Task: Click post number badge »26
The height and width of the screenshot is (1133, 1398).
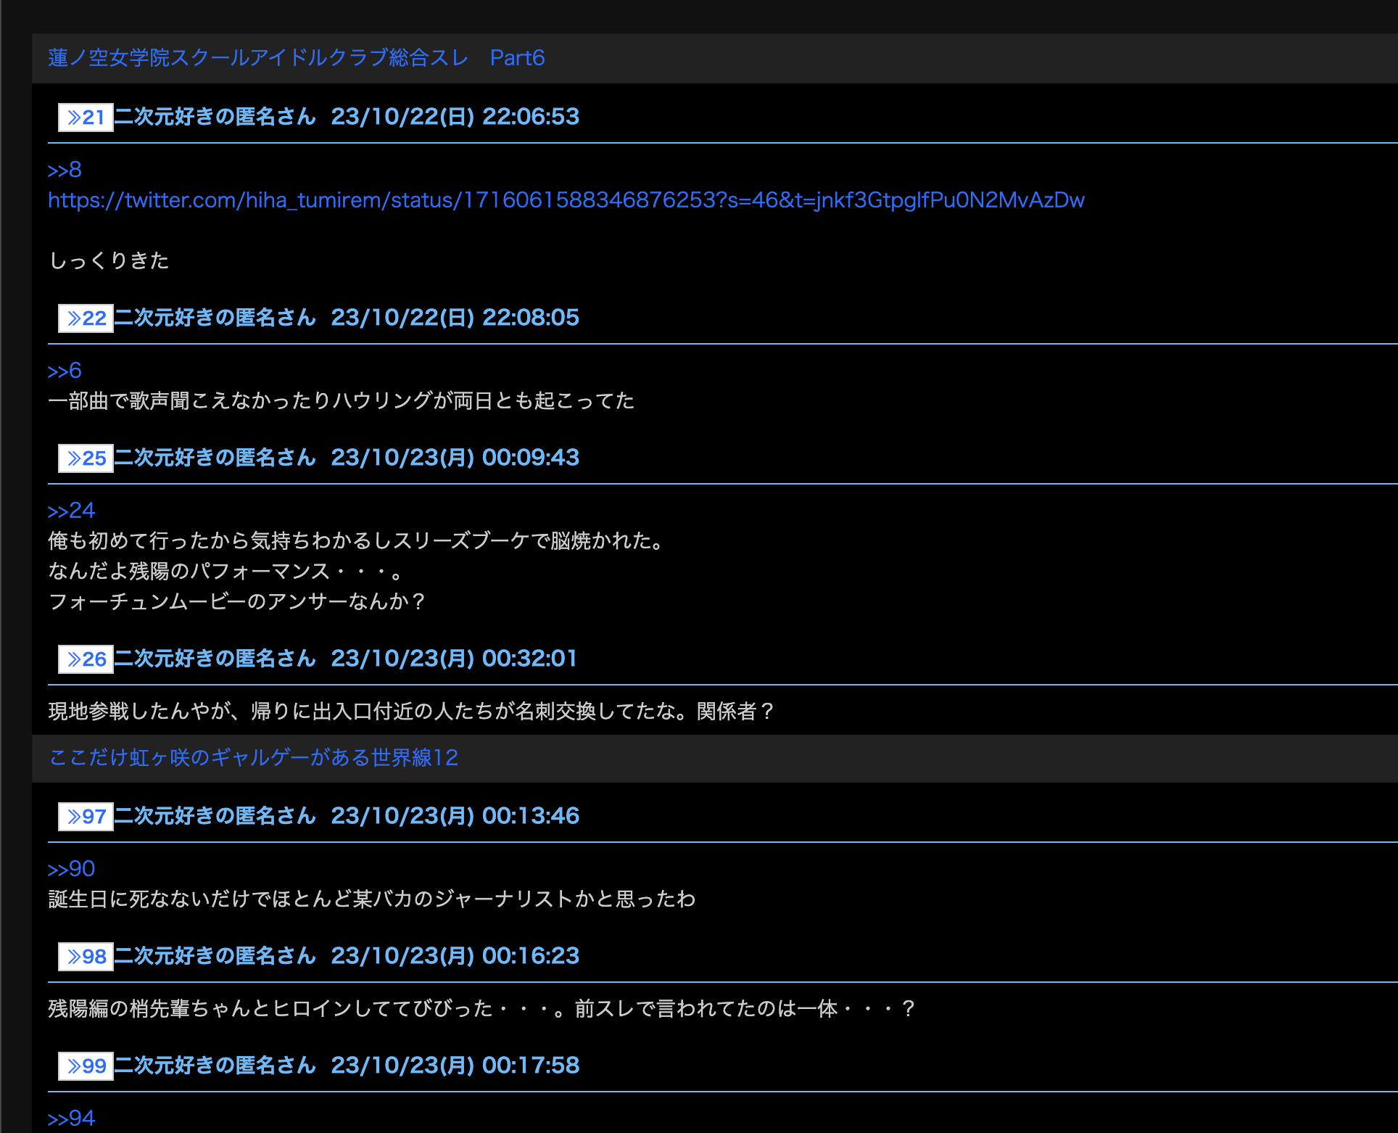Action: point(86,659)
